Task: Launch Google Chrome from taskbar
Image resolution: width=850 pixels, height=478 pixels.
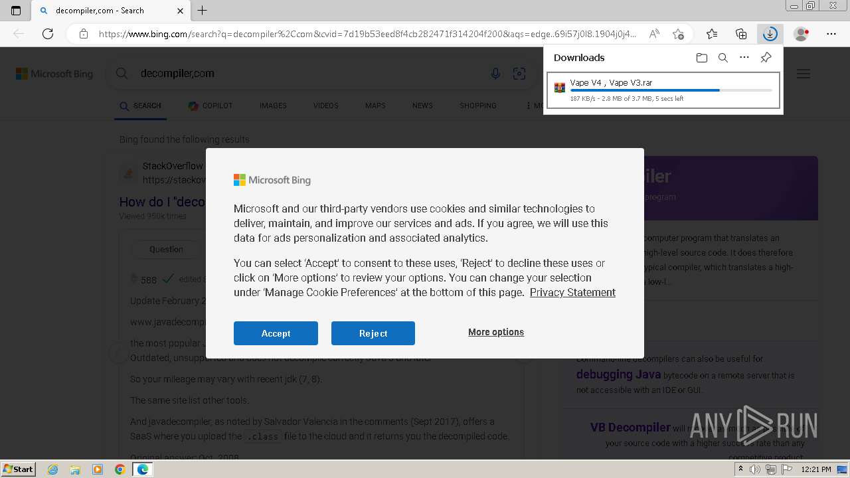Action: point(120,469)
